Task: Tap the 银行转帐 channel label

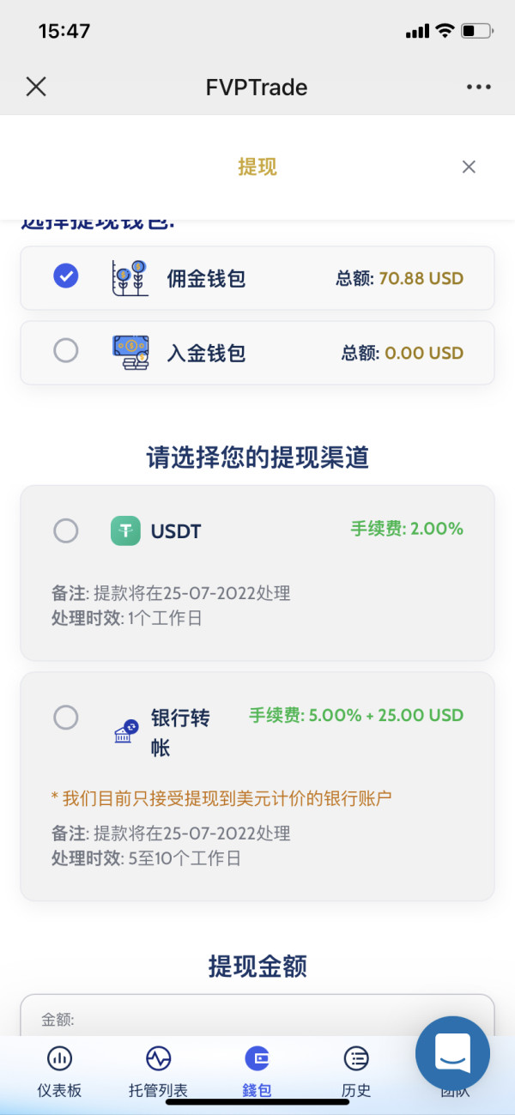Action: (x=180, y=731)
